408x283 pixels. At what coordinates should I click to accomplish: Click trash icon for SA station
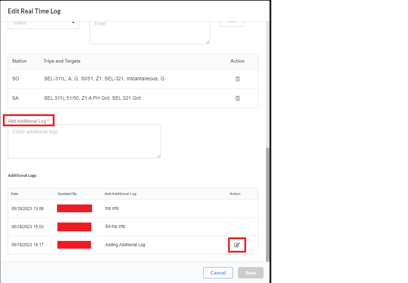(x=238, y=98)
